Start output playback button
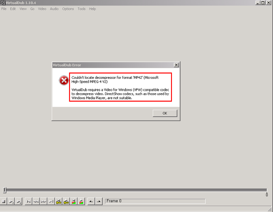Viewport: 273px width, 212px height. click(19, 202)
